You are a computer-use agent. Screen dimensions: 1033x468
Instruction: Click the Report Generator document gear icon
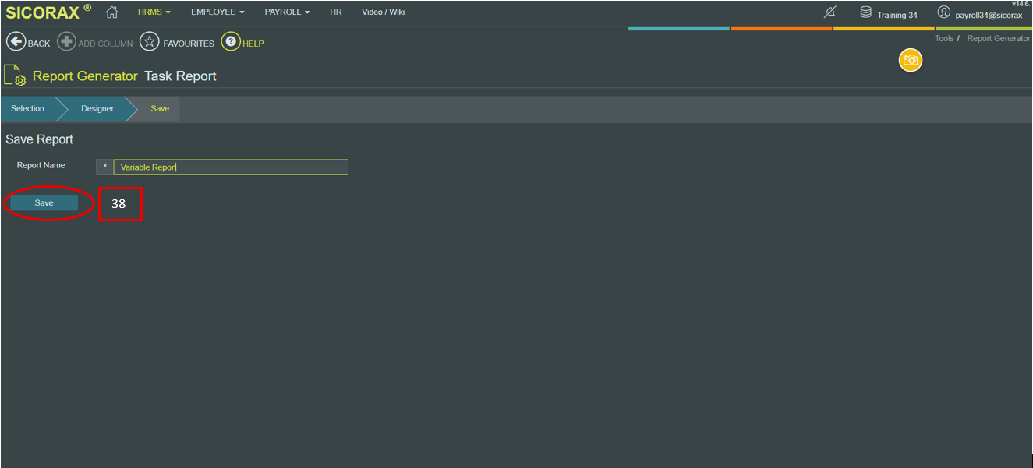[x=16, y=76]
